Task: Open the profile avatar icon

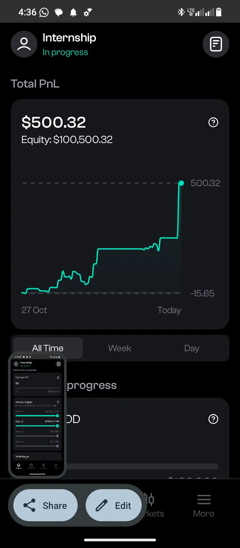Action: tap(24, 44)
